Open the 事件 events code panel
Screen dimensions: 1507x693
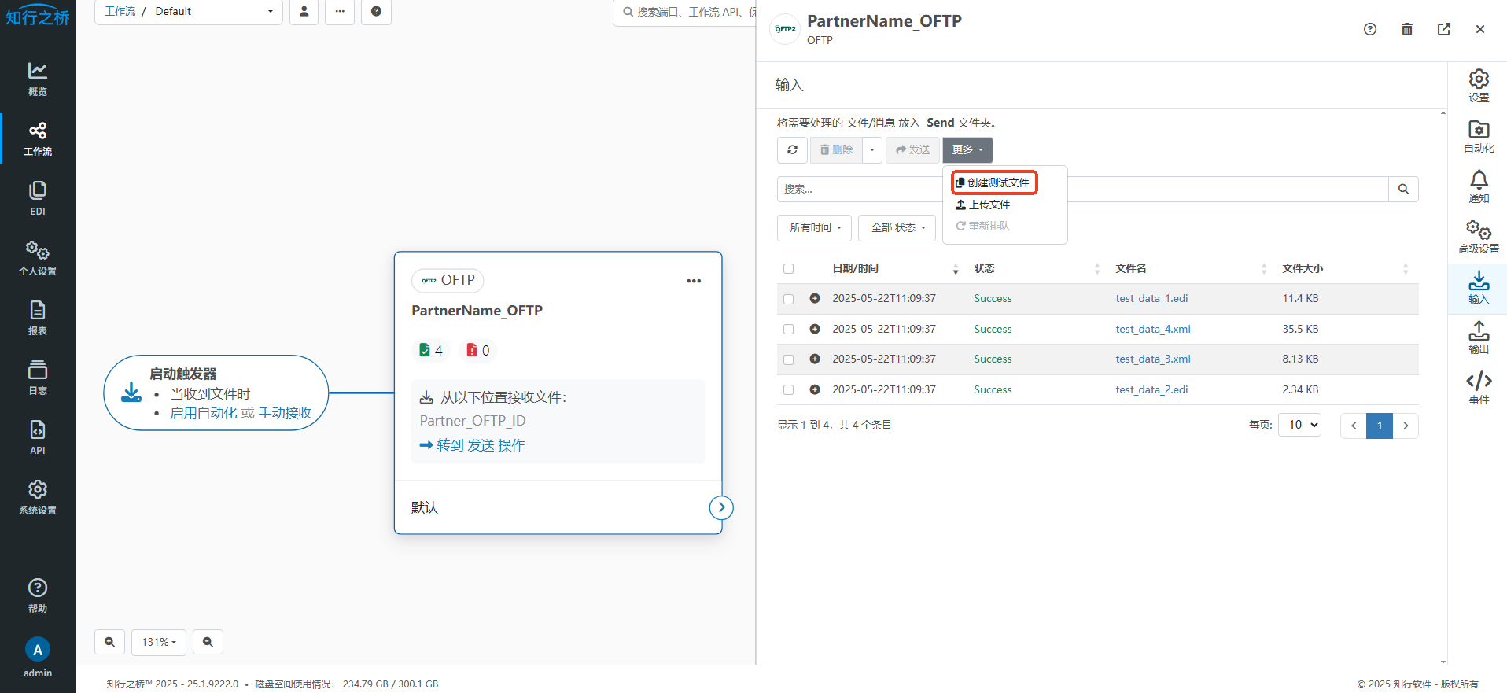1478,388
